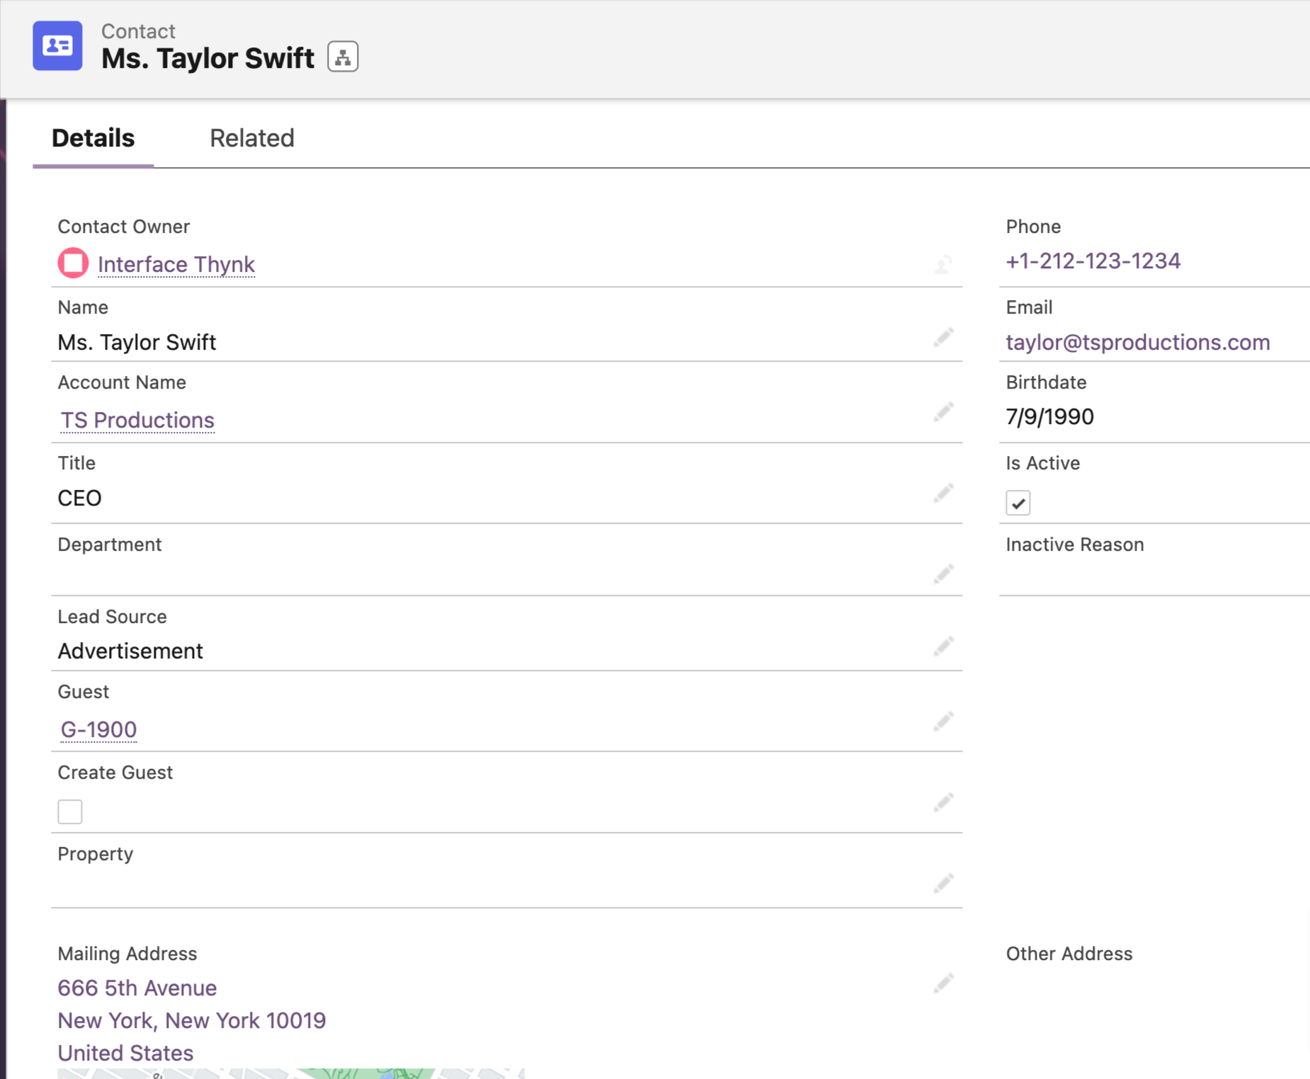This screenshot has height=1079, width=1310.
Task: Click the Name value Ms. Taylor Swift
Action: 137,342
